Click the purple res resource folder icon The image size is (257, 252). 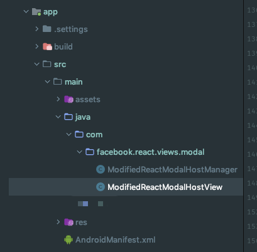(x=68, y=222)
